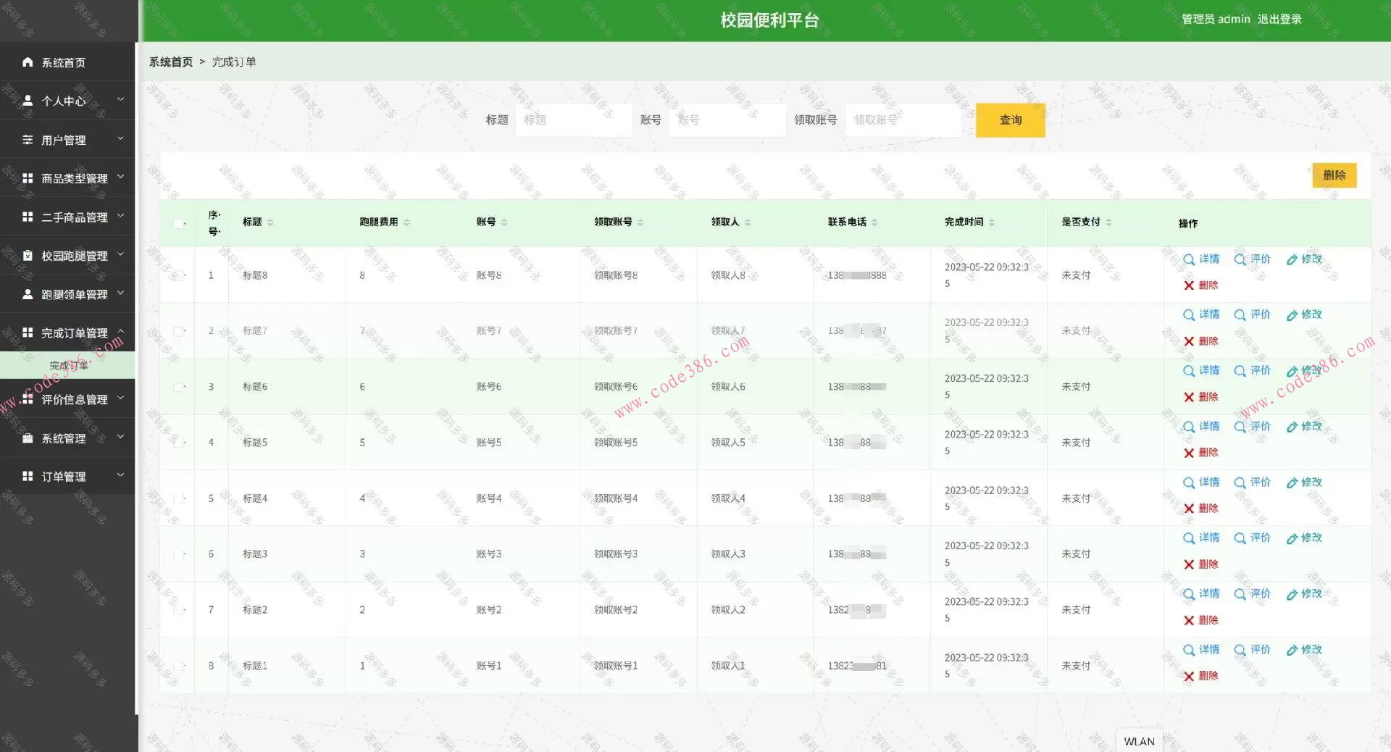Click the red X delete icon in 标题7 row
Viewport: 1391px width, 752px height.
(1189, 341)
